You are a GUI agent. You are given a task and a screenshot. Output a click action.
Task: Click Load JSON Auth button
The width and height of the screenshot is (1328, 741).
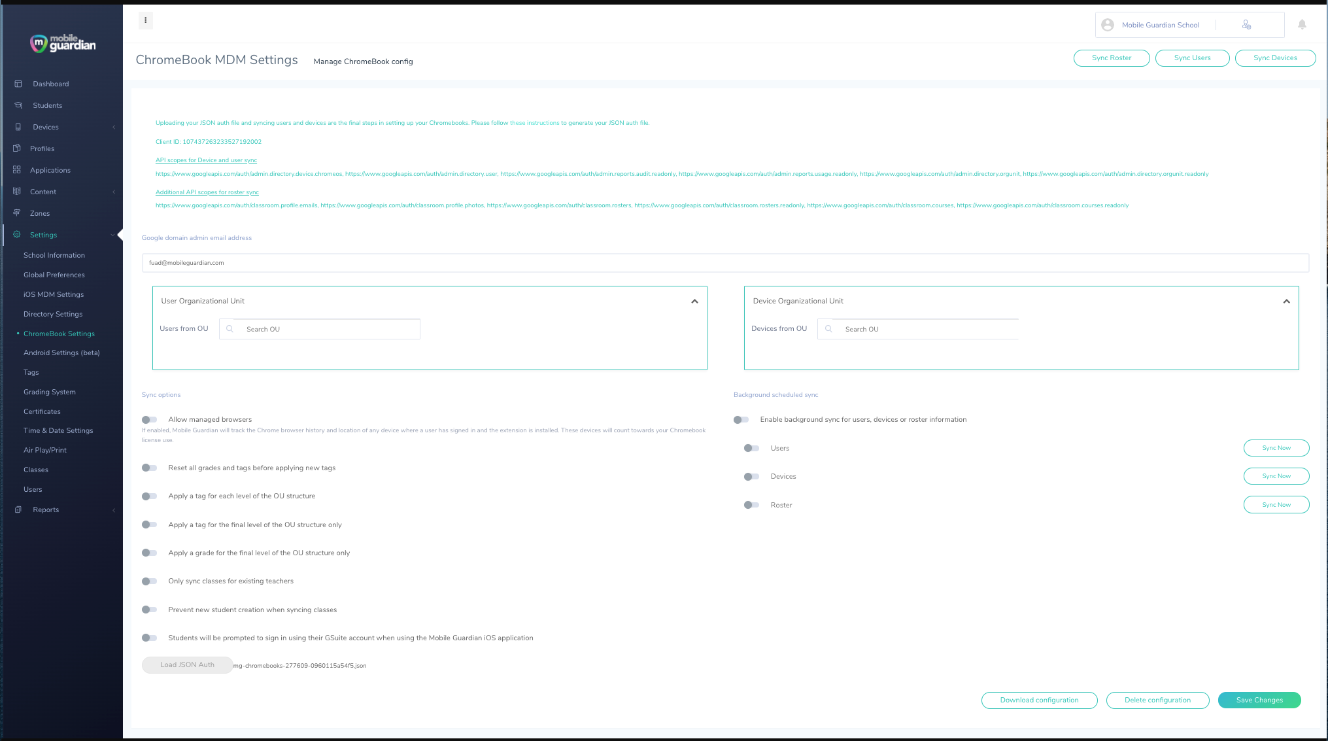(x=187, y=664)
